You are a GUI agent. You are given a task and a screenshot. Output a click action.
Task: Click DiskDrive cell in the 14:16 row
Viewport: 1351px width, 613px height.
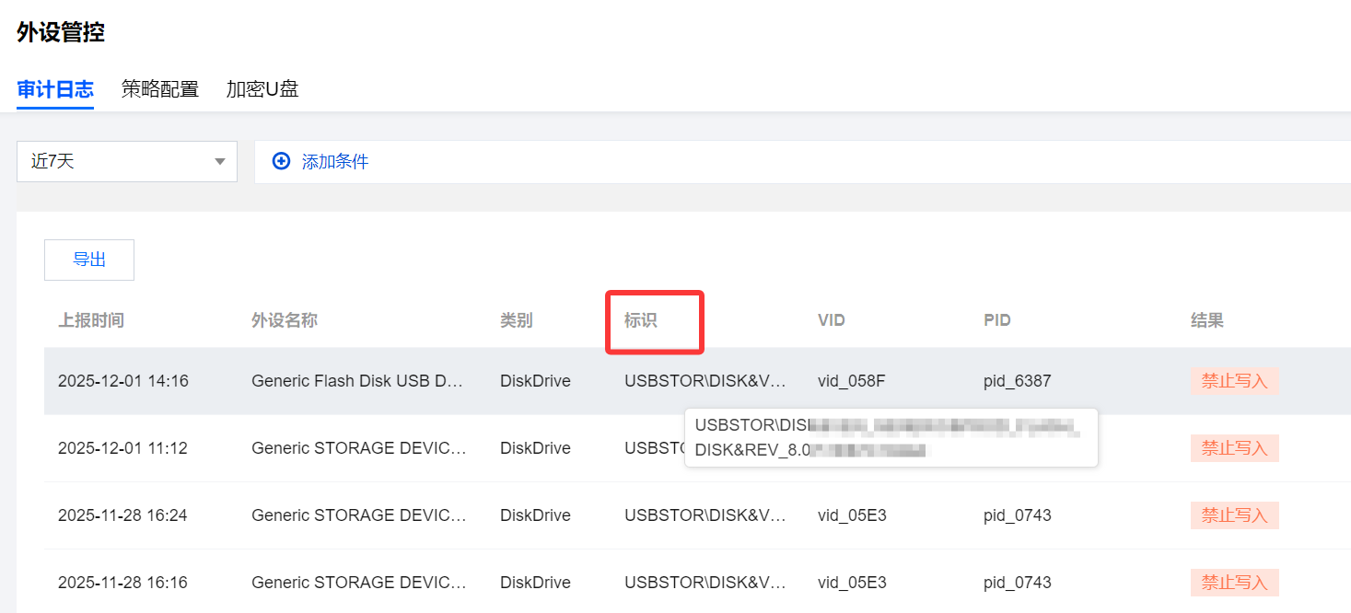point(535,381)
